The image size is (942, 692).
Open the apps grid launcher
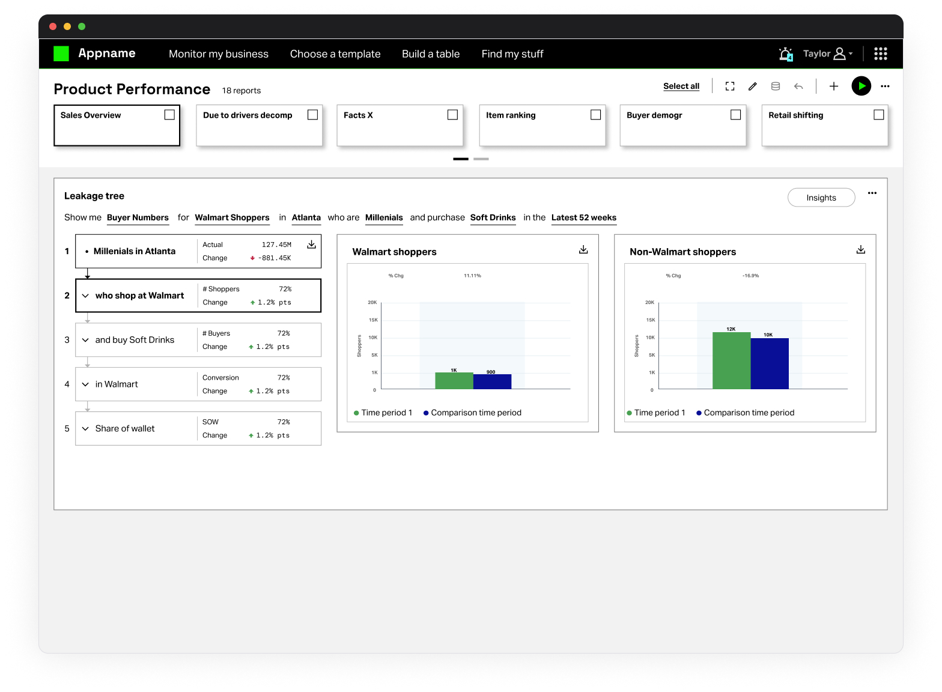tap(880, 54)
